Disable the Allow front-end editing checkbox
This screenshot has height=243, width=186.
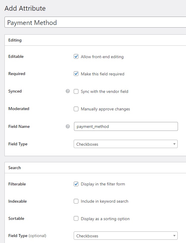click(x=76, y=56)
